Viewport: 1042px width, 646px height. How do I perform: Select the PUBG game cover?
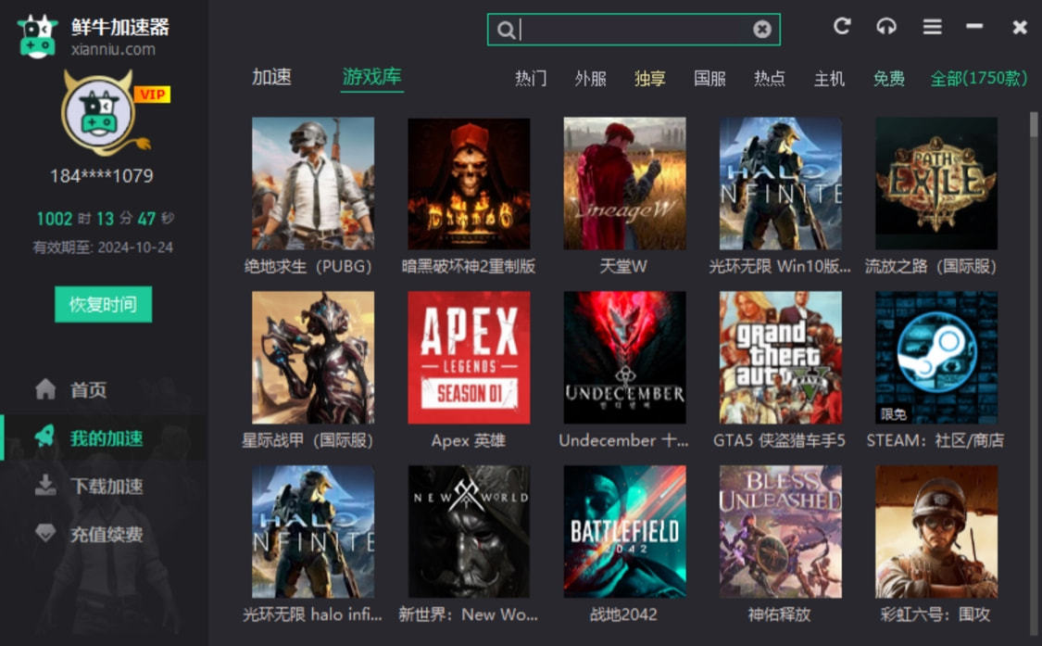coord(313,184)
